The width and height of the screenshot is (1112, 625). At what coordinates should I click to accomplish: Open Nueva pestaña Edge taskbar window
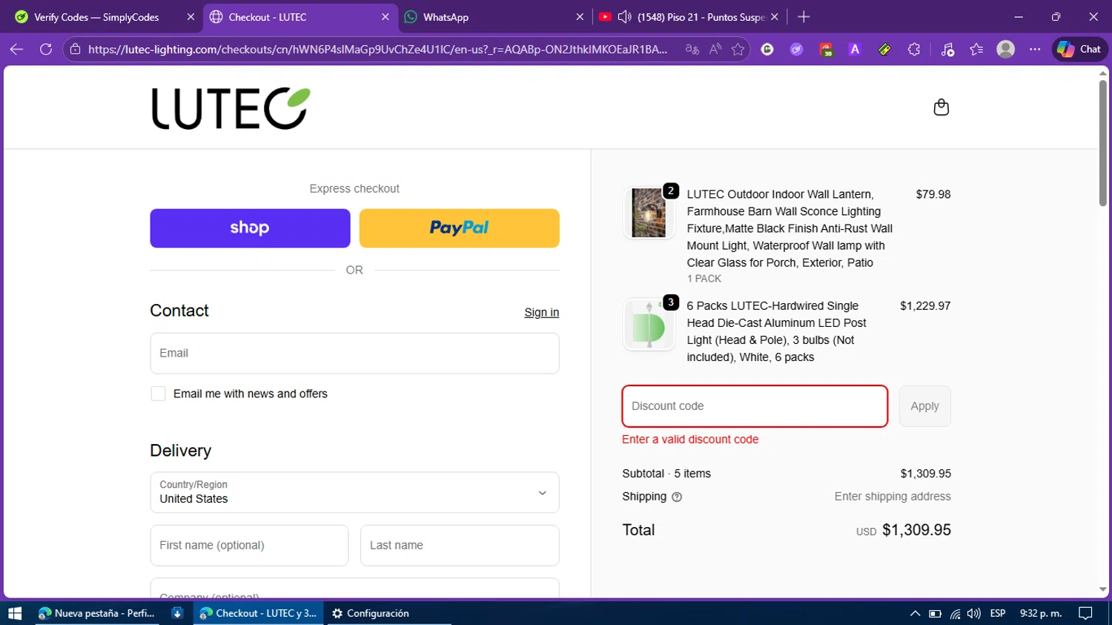coord(97,613)
